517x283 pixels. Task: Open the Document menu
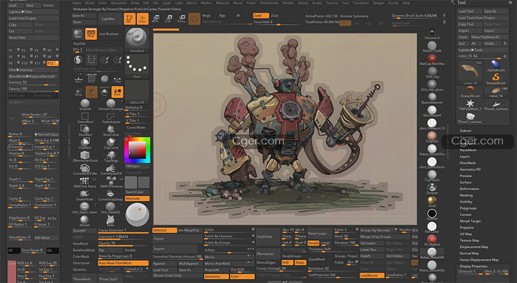tap(119, 3)
